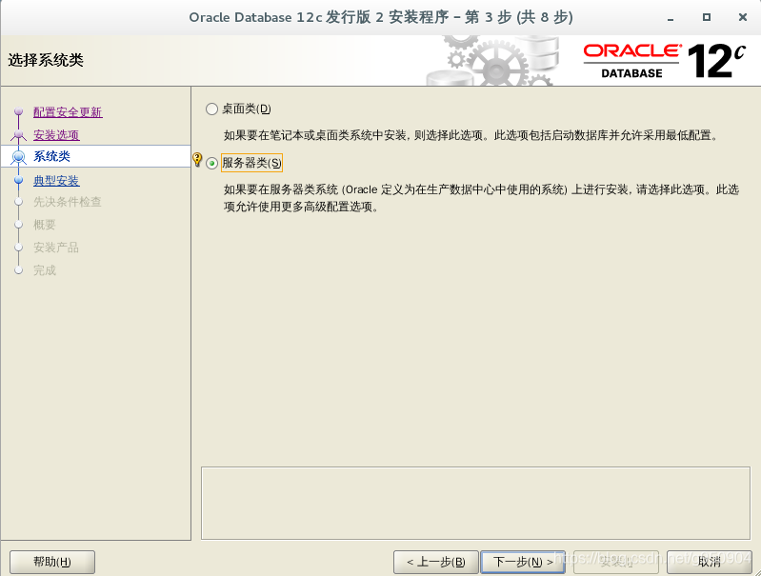Close the Oracle installer window
Image resolution: width=761 pixels, height=576 pixels.
coord(743,17)
